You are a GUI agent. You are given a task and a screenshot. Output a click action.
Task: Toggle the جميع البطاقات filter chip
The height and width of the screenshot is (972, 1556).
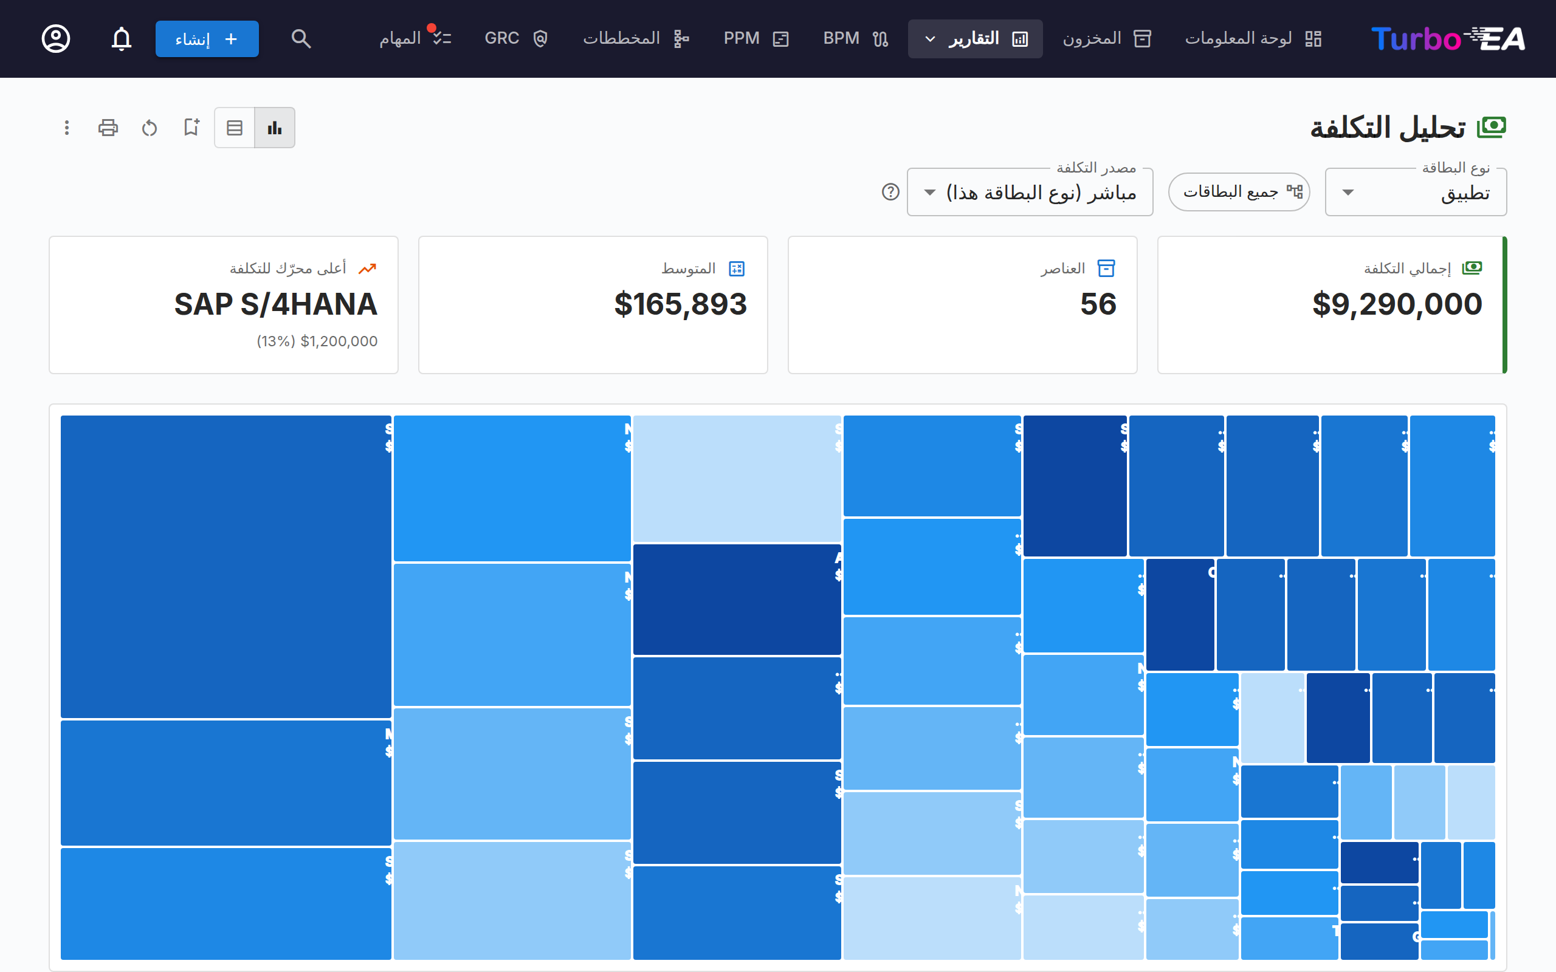pyautogui.click(x=1239, y=191)
